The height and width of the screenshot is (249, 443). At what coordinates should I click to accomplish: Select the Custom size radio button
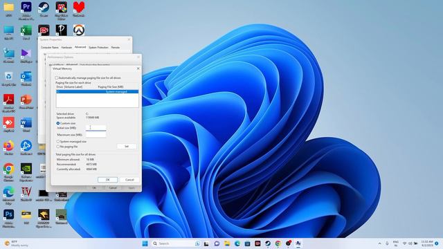click(58, 123)
